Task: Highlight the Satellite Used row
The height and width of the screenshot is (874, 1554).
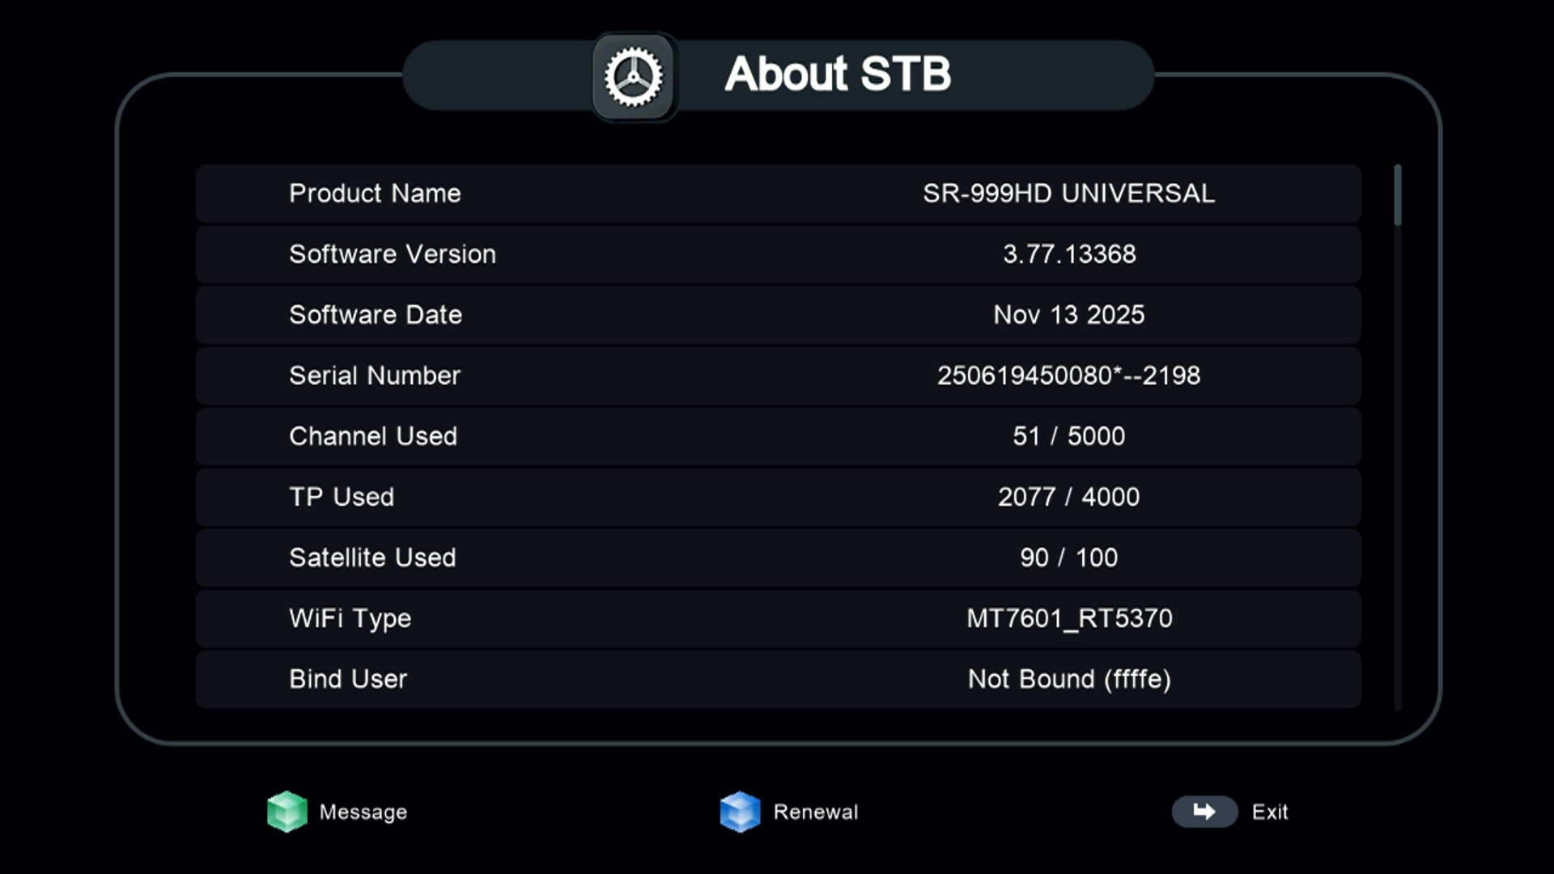Action: click(777, 558)
